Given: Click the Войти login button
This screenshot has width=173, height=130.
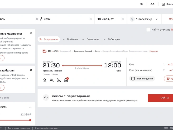Looking at the screenshot, I should tap(167, 4).
